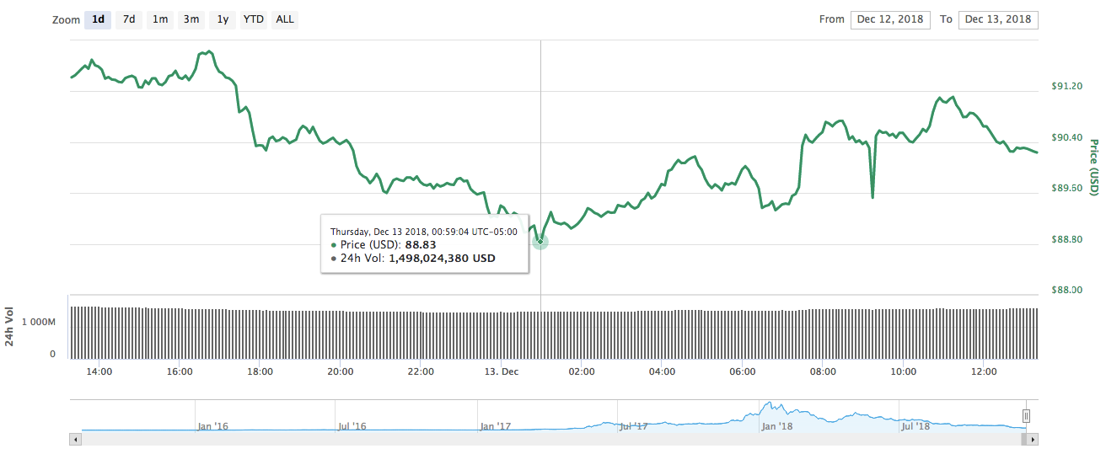Image resolution: width=1106 pixels, height=454 pixels.
Task: Choose the 3m zoom range
Action: coord(191,19)
